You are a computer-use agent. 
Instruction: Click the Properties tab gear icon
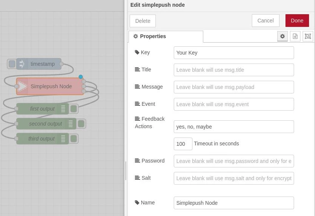coord(136,36)
